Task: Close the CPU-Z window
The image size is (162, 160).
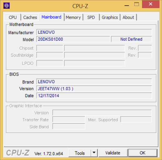Action: pos(151,4)
